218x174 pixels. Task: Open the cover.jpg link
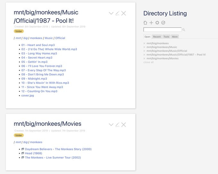click(28, 95)
